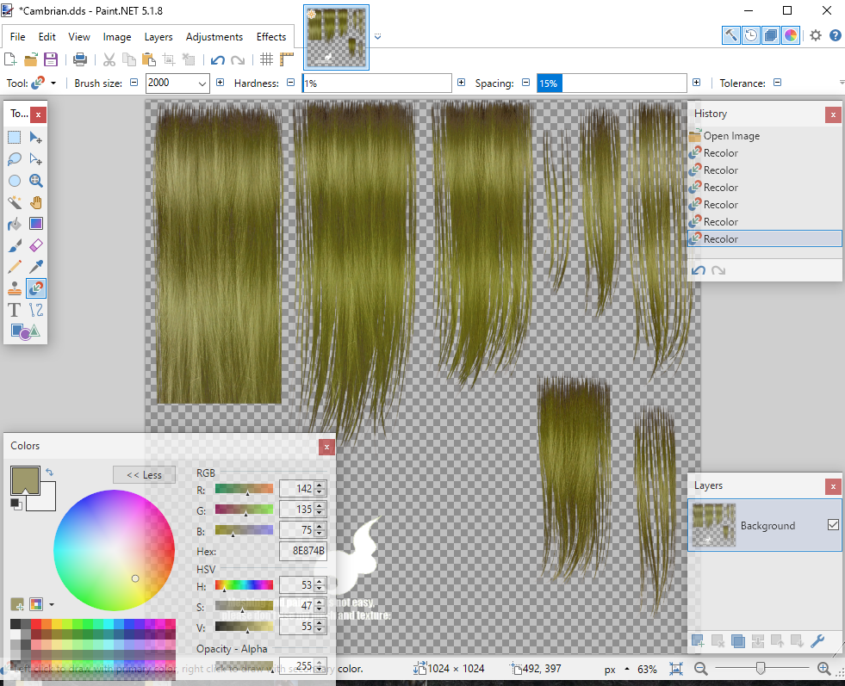Open the Brush size dropdown

[202, 83]
